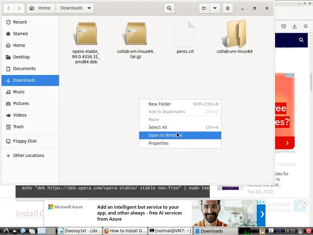Click Firefox's Save to Pocket icon
Viewport: 313px width, 235px height.
(x=283, y=26)
